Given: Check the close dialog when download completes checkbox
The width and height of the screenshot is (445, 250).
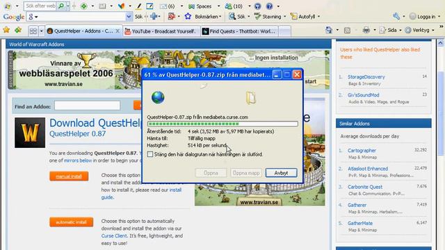Looking at the screenshot, I should click(150, 154).
